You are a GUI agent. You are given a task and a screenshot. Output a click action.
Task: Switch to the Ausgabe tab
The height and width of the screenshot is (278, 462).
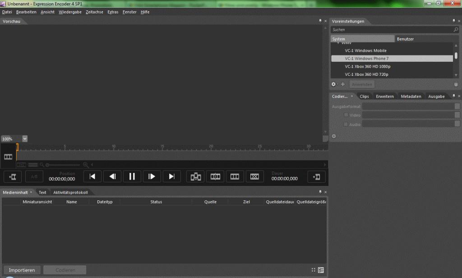coord(436,97)
